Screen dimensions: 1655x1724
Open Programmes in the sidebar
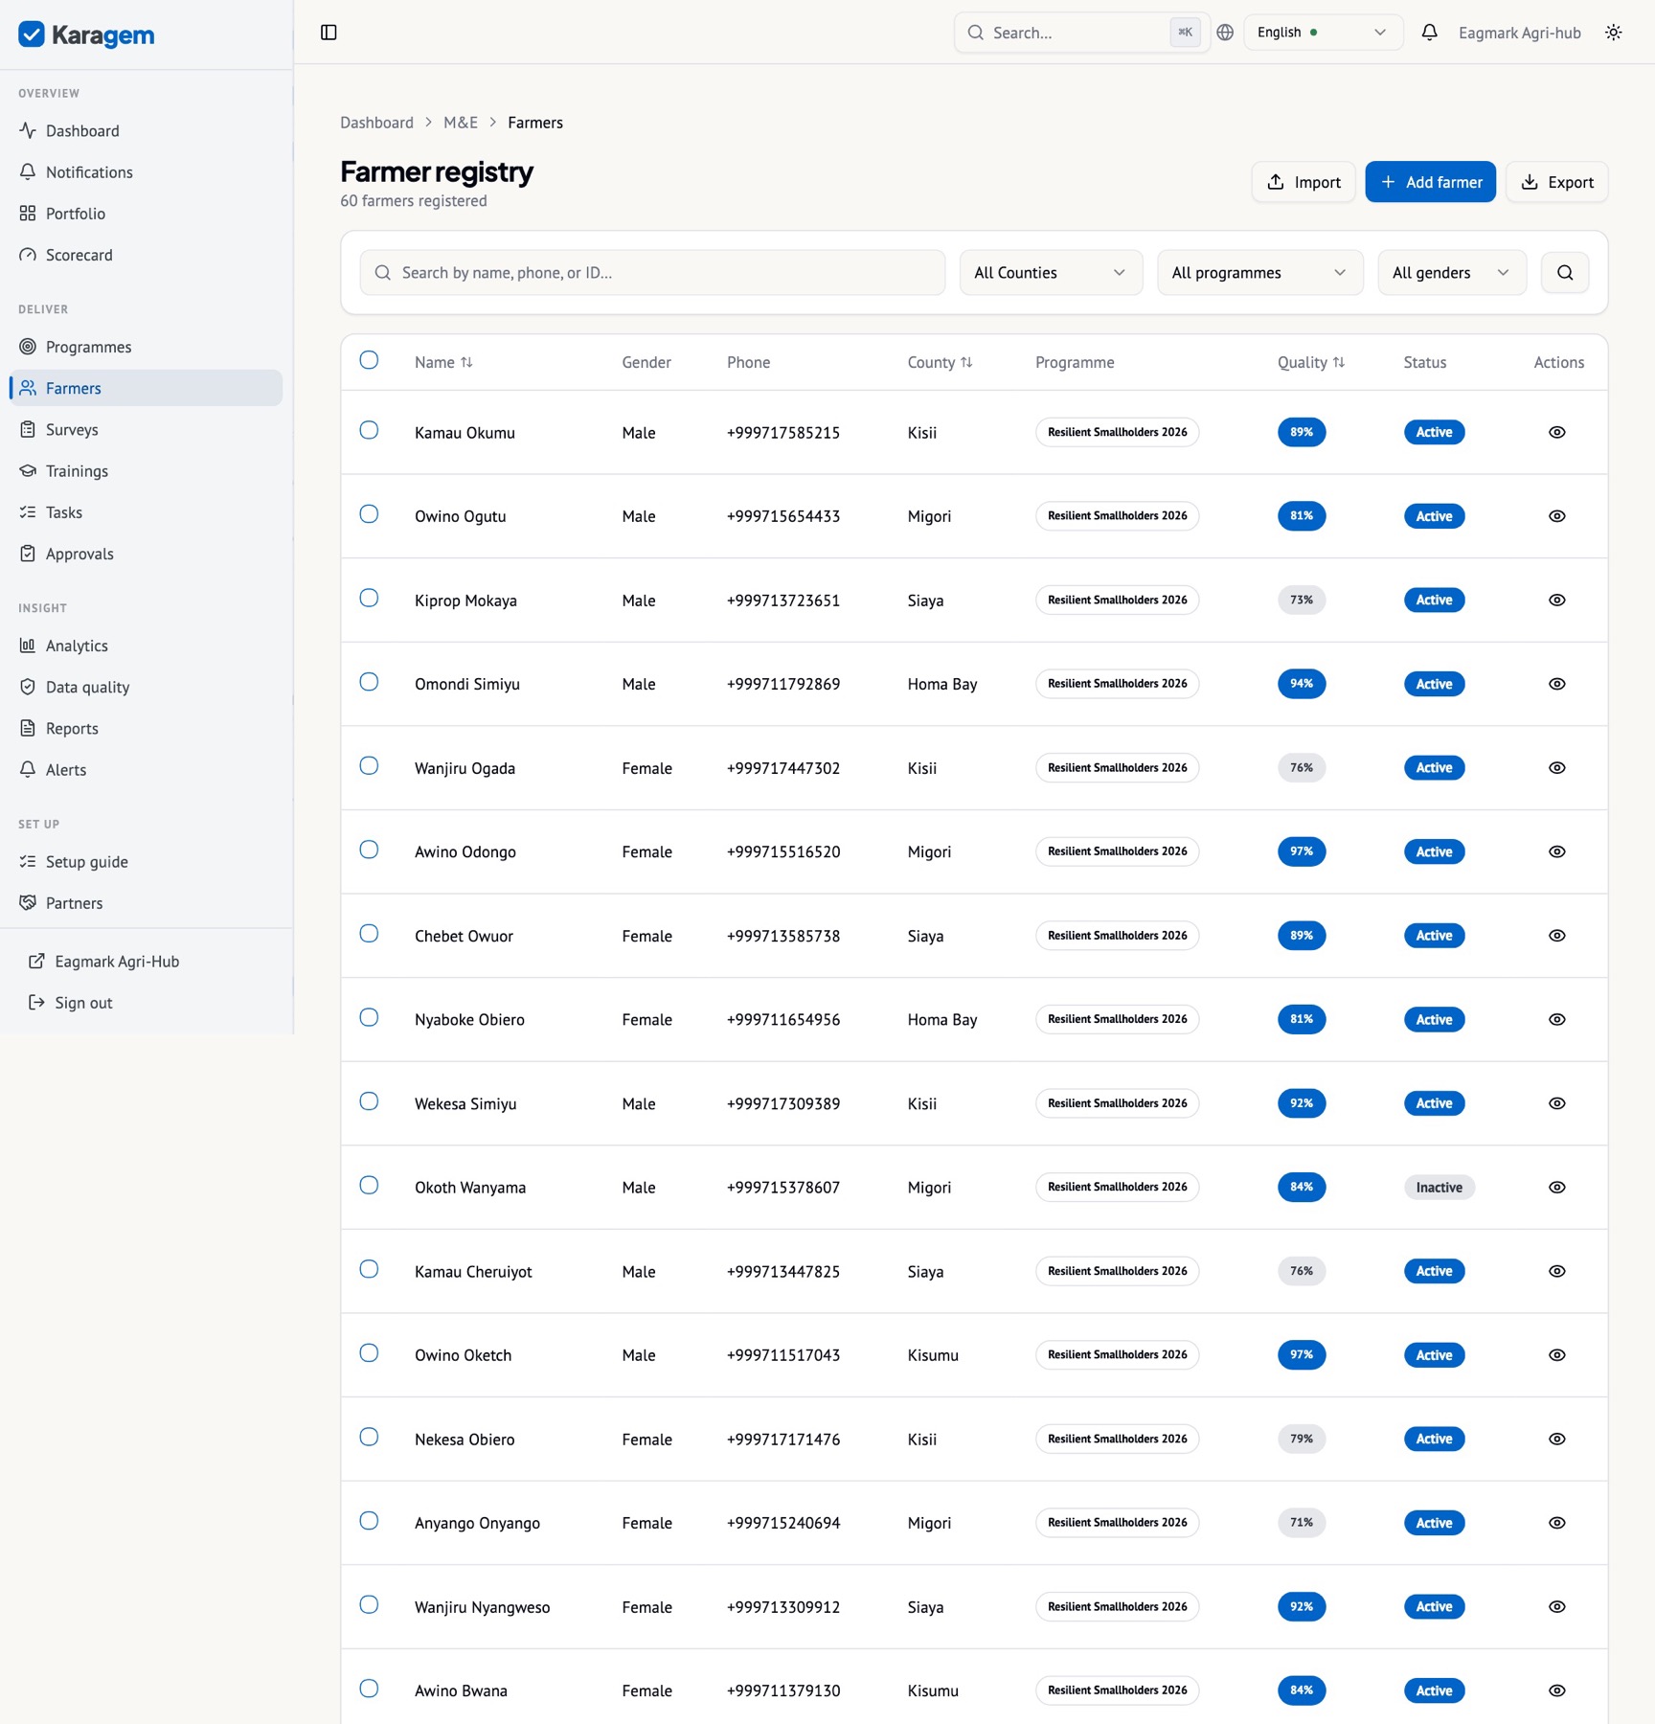(146, 347)
